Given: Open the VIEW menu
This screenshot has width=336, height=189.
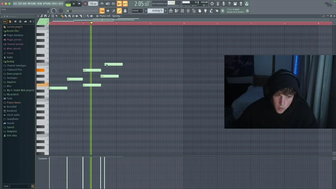Looking at the screenshot, I should click(39, 4).
